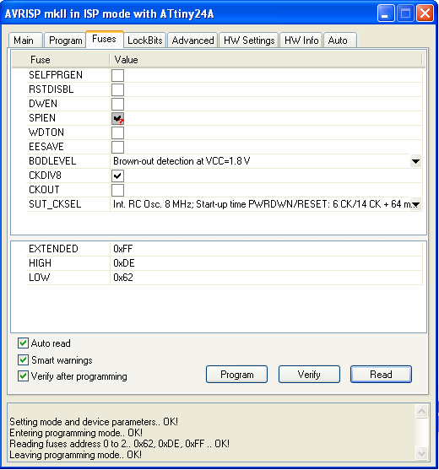Switch to HW Settings tab
Image resolution: width=439 pixels, height=470 pixels.
tap(249, 41)
